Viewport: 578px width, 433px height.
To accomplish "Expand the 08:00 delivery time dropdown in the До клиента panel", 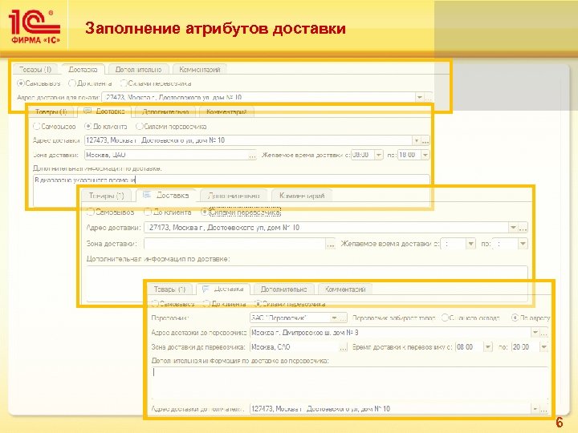I will click(379, 155).
